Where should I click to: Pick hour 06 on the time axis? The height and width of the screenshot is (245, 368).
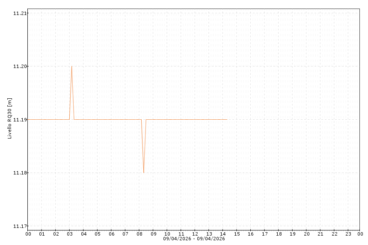pos(112,234)
